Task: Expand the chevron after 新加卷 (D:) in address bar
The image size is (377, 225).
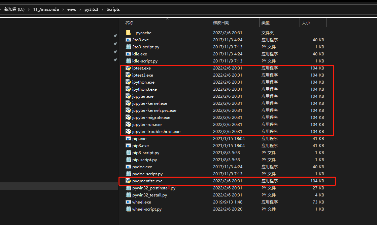Action: coord(29,9)
